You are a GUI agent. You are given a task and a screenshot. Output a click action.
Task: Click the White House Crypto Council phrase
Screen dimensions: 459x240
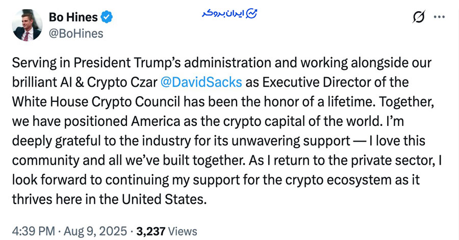(x=96, y=102)
